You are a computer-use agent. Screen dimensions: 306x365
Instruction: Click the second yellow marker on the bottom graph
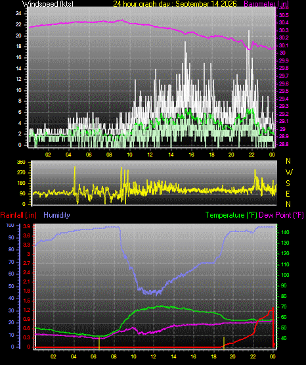point(224,343)
